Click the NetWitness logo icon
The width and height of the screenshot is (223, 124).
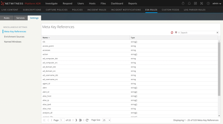pos(3,3)
